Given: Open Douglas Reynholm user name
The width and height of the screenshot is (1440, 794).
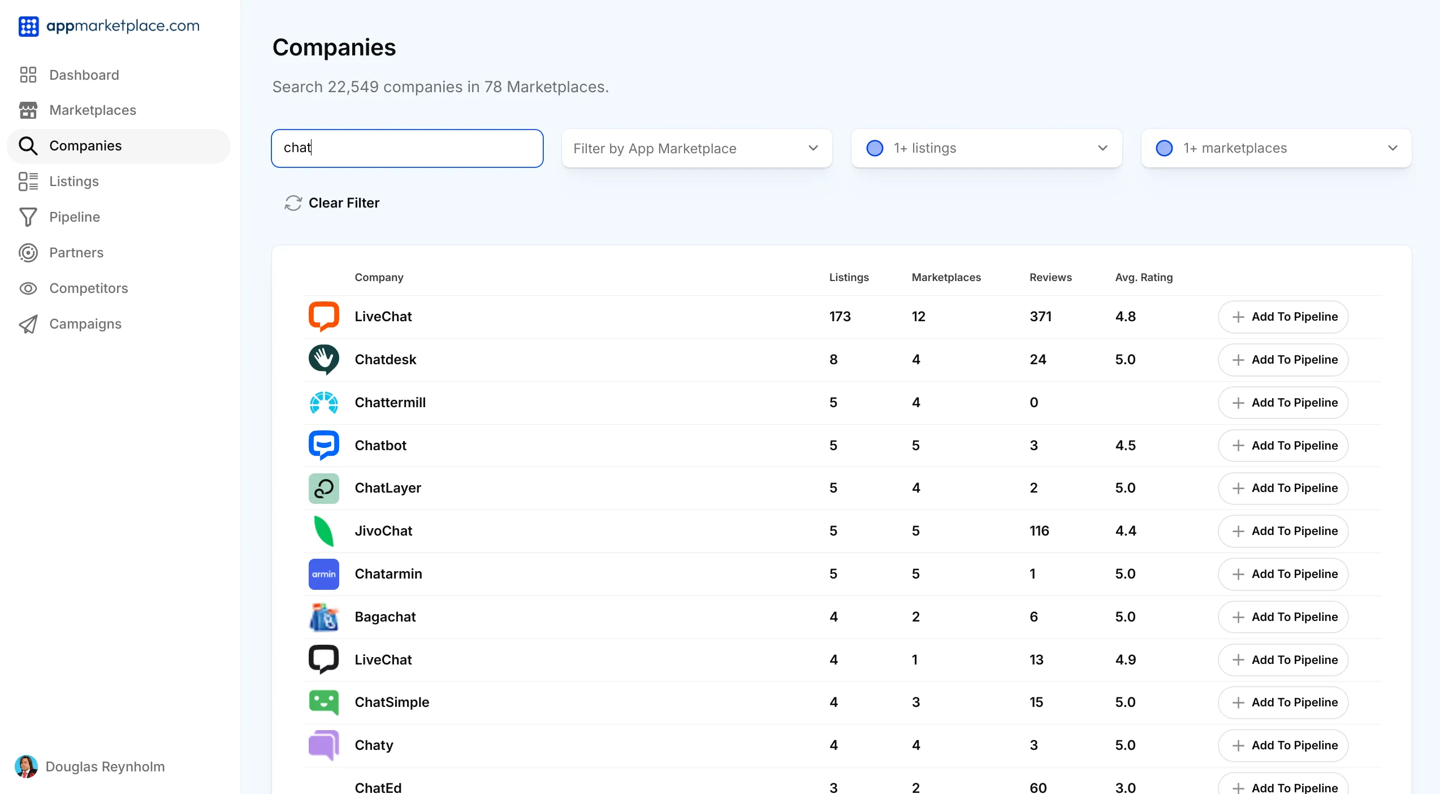Looking at the screenshot, I should coord(105,767).
